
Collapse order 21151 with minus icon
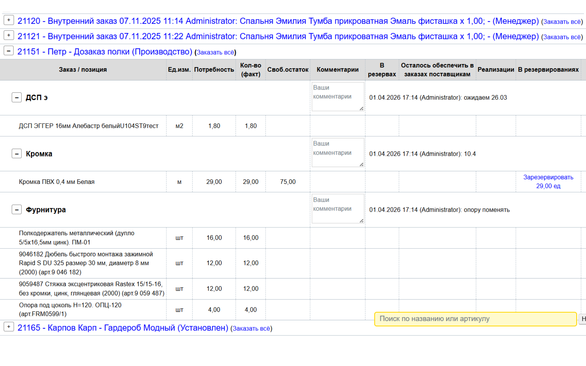[9, 51]
